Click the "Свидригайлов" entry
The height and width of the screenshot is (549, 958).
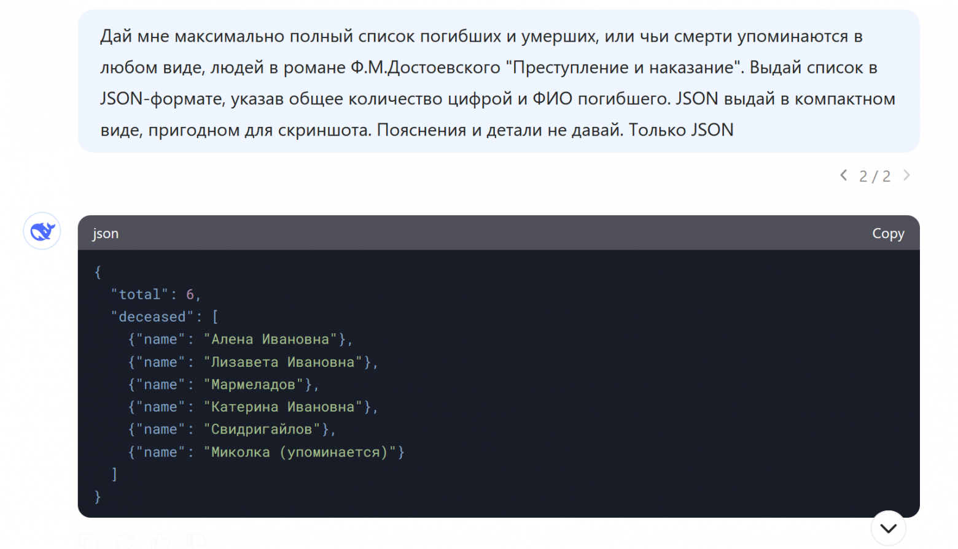pos(262,430)
